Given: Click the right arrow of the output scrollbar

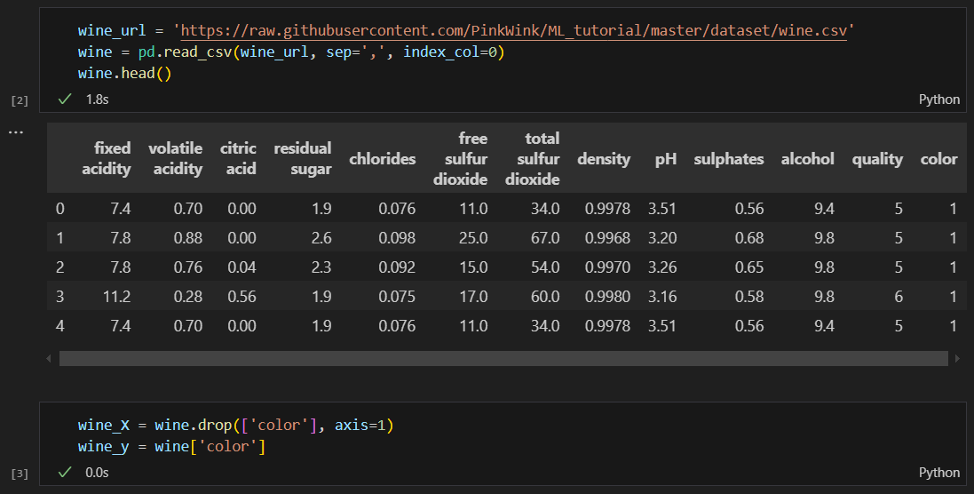Looking at the screenshot, I should coord(957,359).
